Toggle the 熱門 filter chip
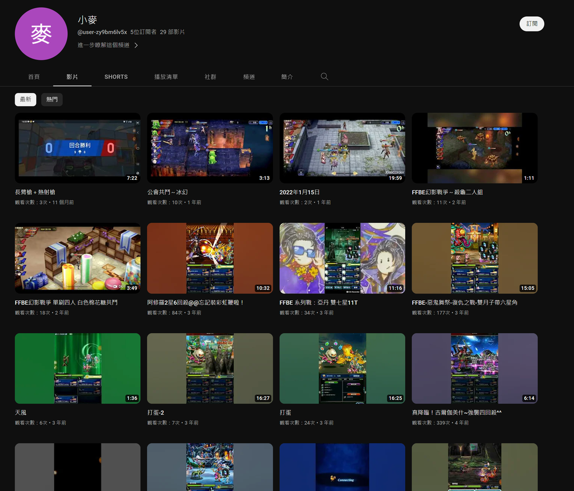This screenshot has width=574, height=491. click(x=52, y=100)
